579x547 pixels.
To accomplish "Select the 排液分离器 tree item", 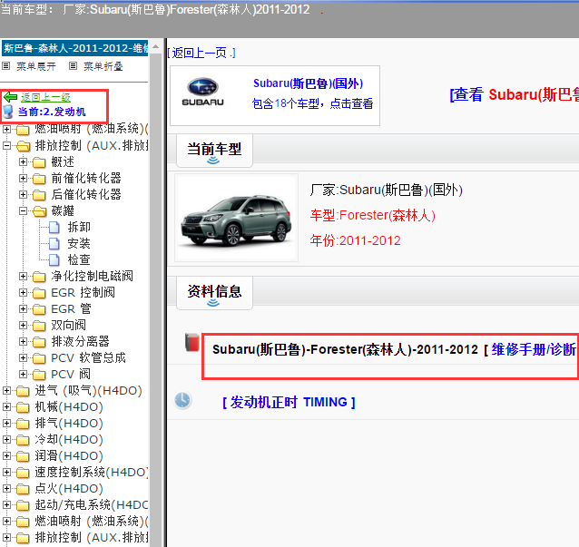I will tap(81, 341).
